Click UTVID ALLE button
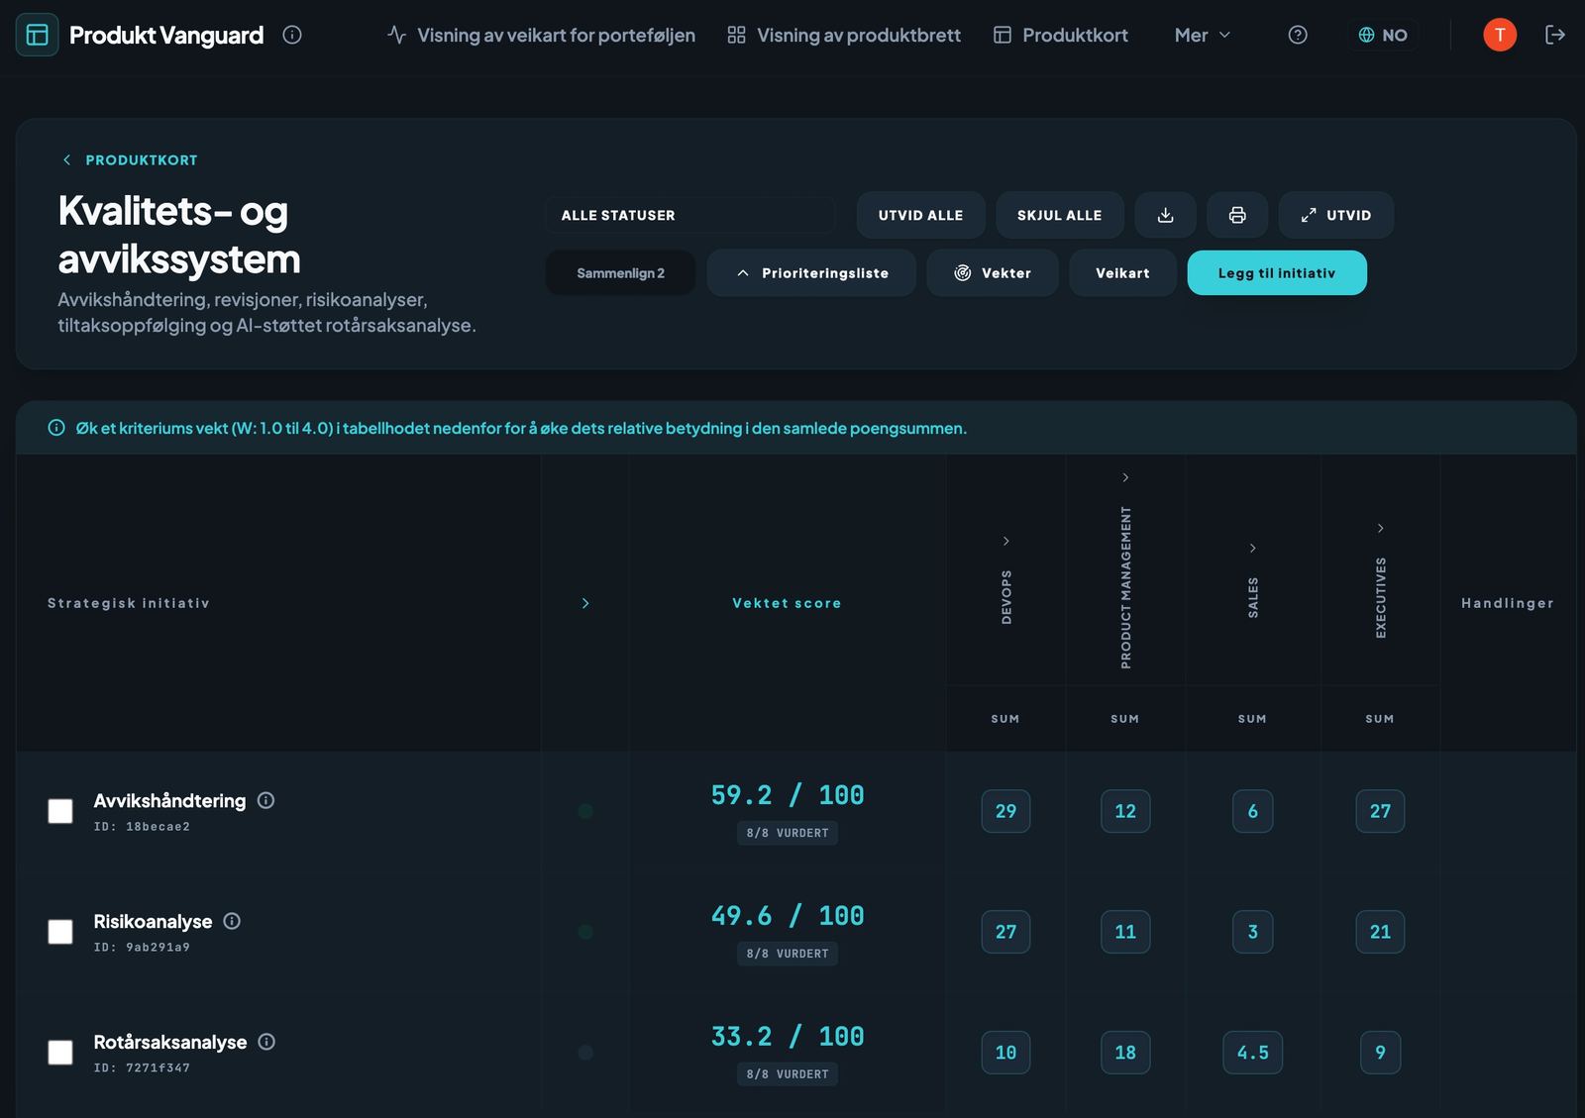 tap(920, 215)
